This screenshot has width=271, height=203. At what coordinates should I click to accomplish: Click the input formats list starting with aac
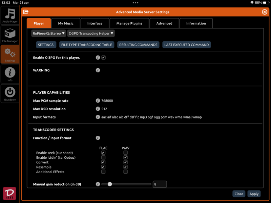pos(151,117)
